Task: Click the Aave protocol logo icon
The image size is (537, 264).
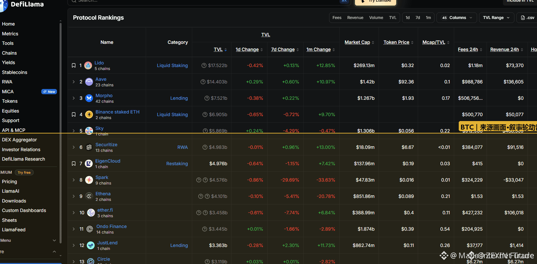Action: point(89,82)
